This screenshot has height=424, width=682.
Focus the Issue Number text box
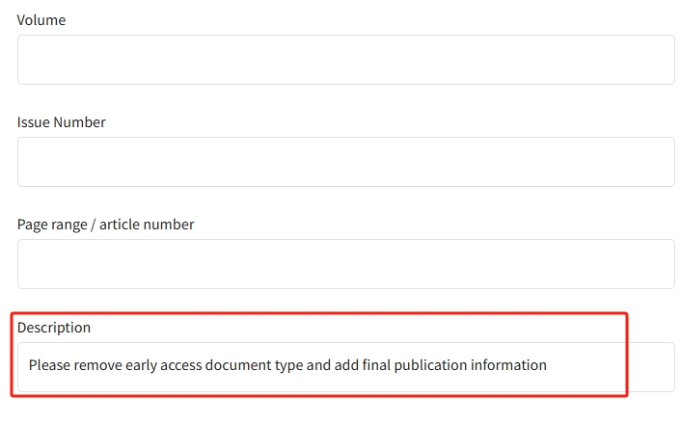coord(345,162)
